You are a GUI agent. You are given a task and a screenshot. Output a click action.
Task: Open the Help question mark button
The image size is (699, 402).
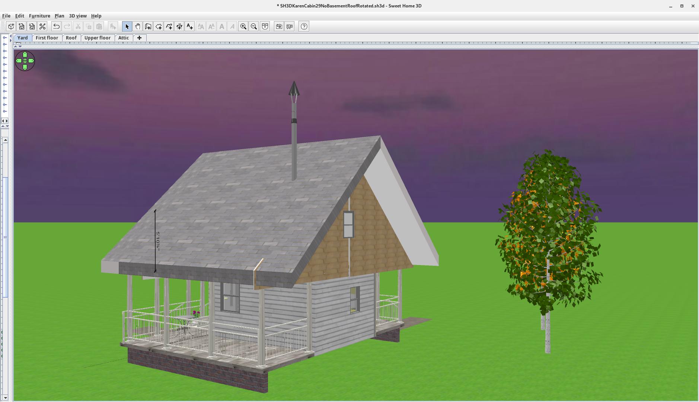point(304,26)
